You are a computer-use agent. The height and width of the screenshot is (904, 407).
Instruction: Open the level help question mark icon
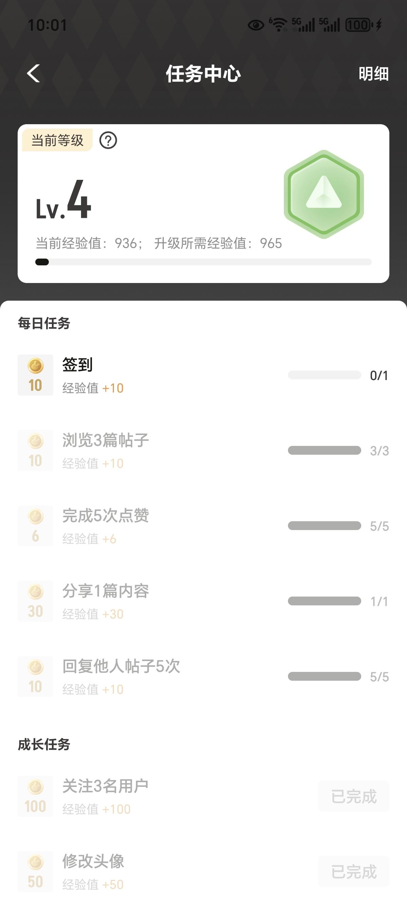coord(108,140)
